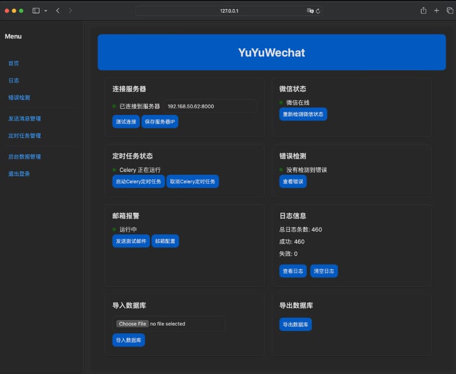Click the blue 导出数据库 button

[x=296, y=324]
